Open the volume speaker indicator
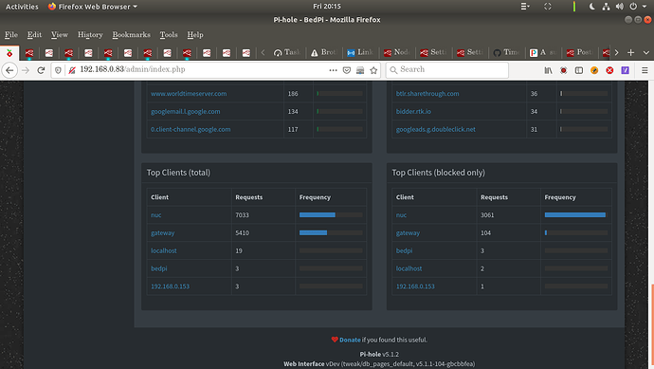Screen dimensions: 654x369 point(620,7)
